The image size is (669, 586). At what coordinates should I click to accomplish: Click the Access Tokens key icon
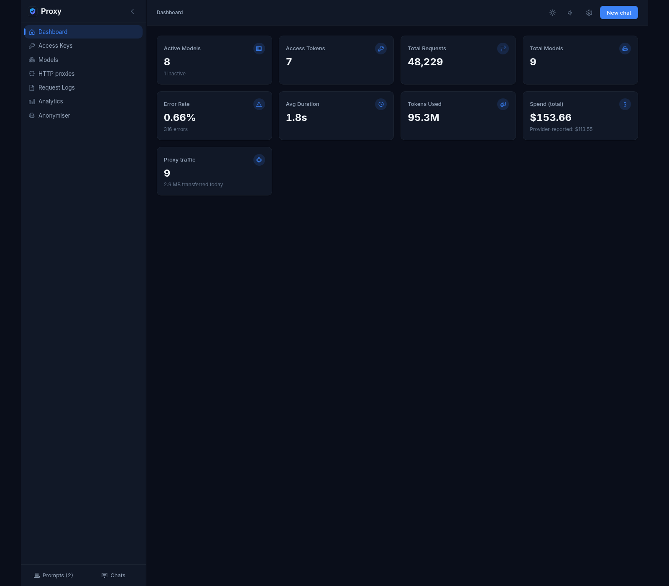tap(381, 49)
